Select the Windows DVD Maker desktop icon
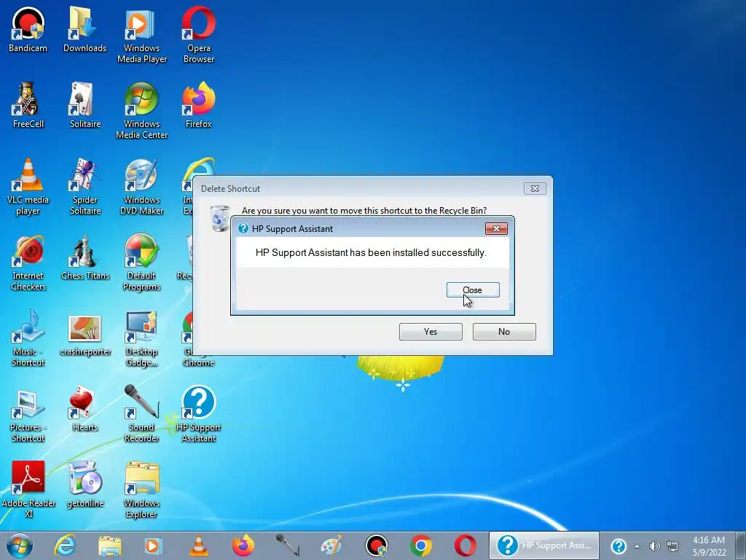Viewport: 746px width, 560px height. coord(142,187)
